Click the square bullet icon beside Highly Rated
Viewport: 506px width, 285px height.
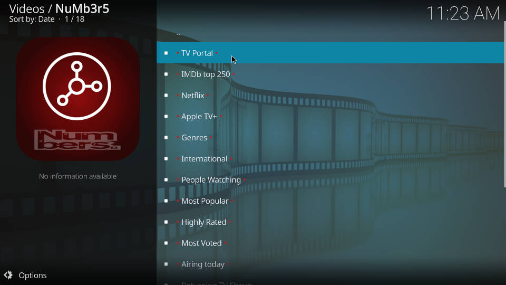166,222
